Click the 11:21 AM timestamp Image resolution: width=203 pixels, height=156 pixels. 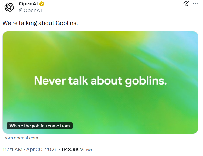pos(12,149)
